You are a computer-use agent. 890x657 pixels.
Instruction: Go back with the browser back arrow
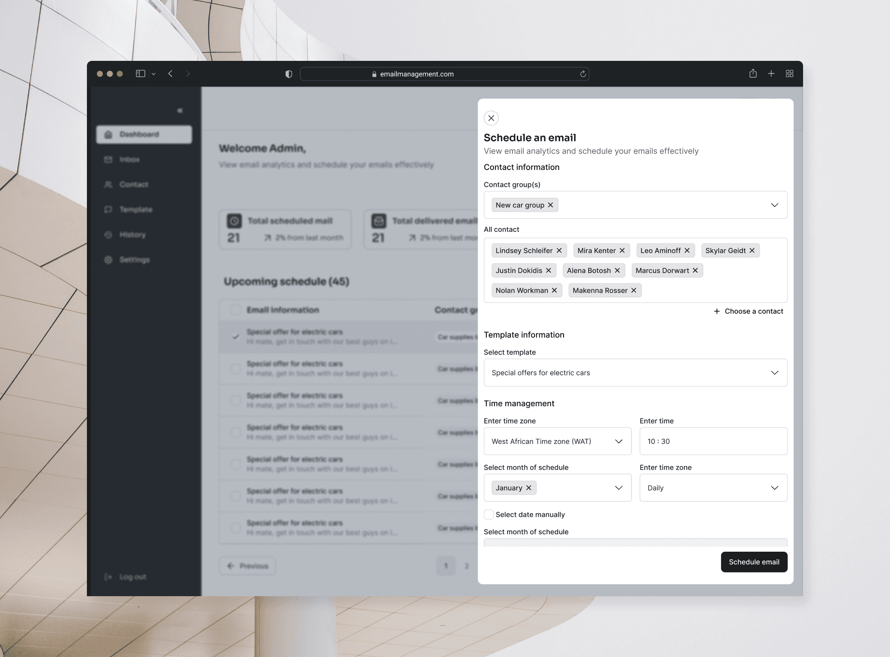170,73
